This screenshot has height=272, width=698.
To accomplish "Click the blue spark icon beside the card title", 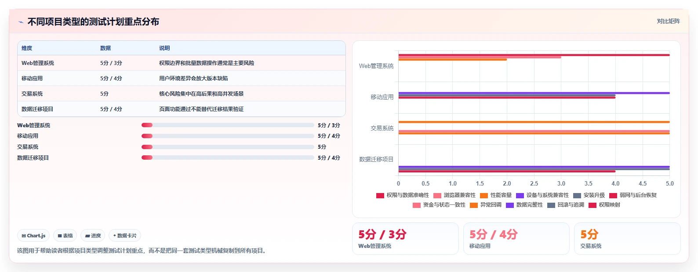I will coord(21,22).
